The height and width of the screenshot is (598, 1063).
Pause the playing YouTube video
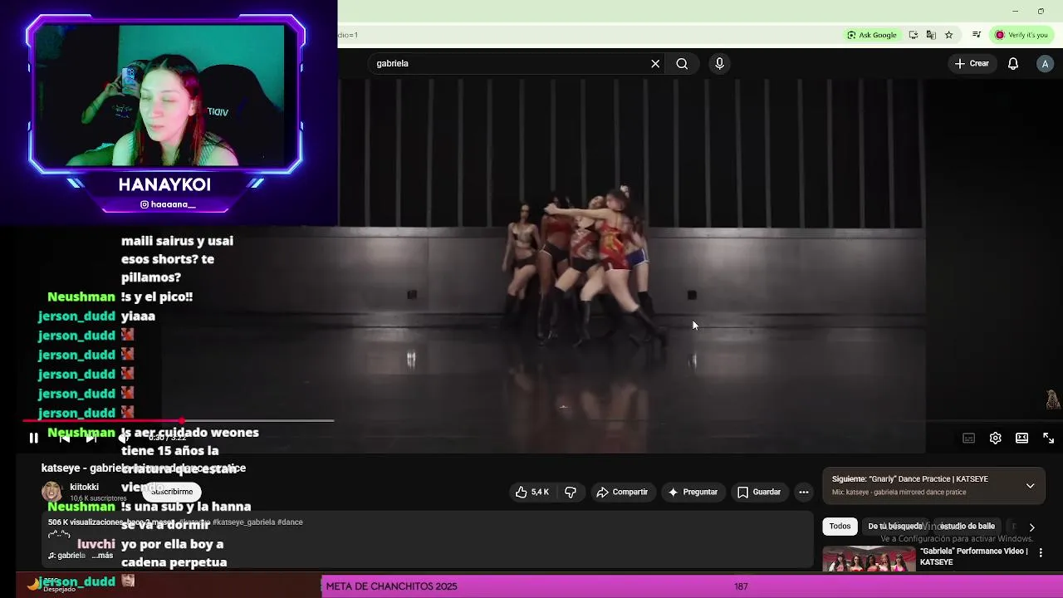33,439
